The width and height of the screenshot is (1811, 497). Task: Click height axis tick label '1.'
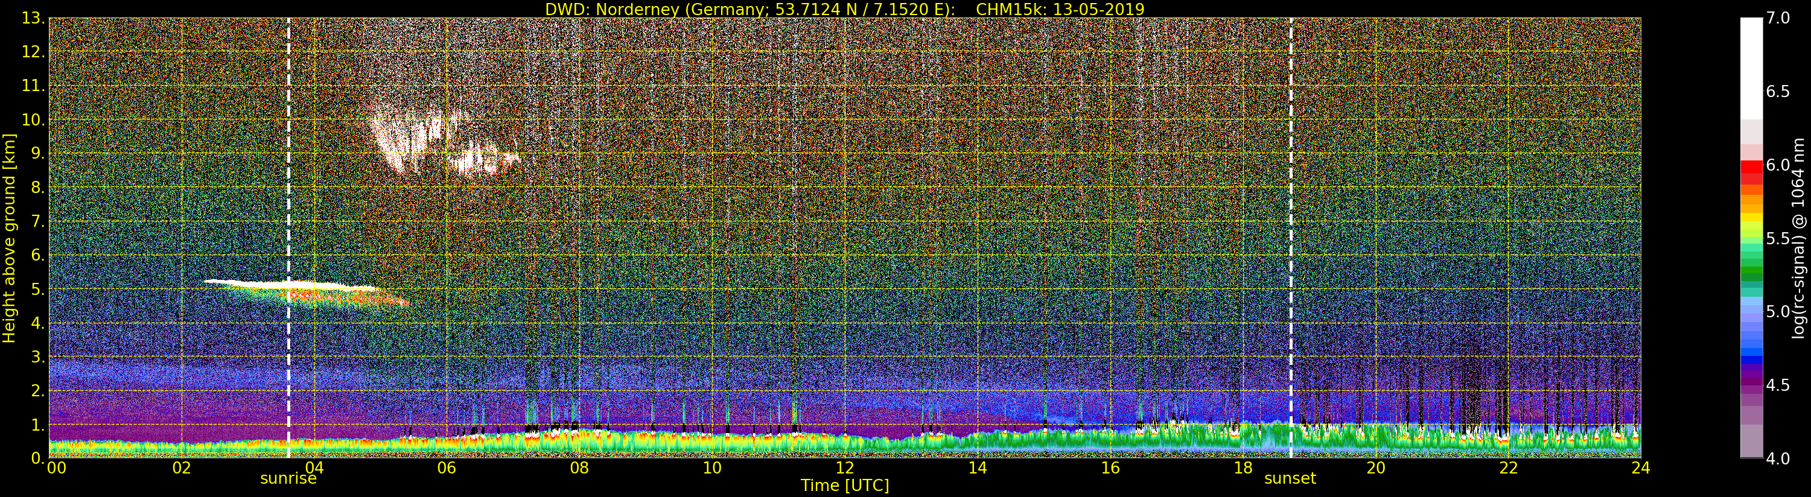[x=38, y=425]
